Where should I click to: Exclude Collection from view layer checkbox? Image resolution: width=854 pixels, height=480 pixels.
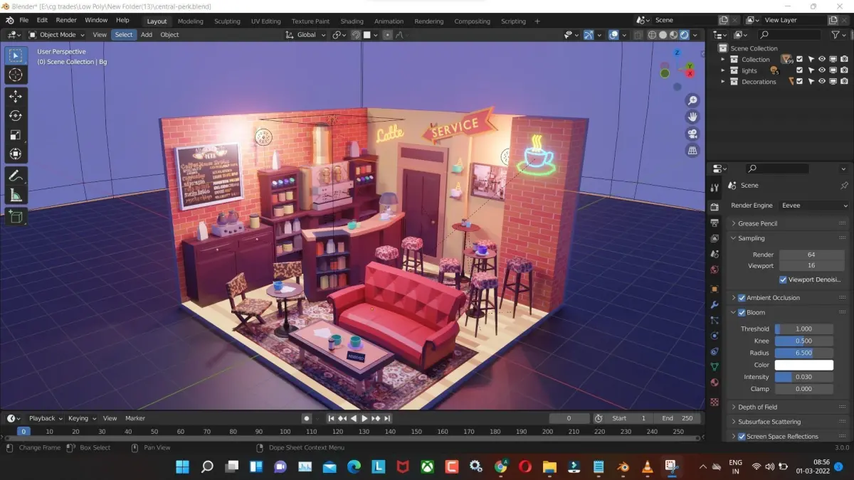point(799,60)
